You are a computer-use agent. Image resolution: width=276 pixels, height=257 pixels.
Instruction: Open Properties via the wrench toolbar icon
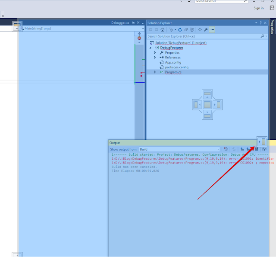coord(206,30)
